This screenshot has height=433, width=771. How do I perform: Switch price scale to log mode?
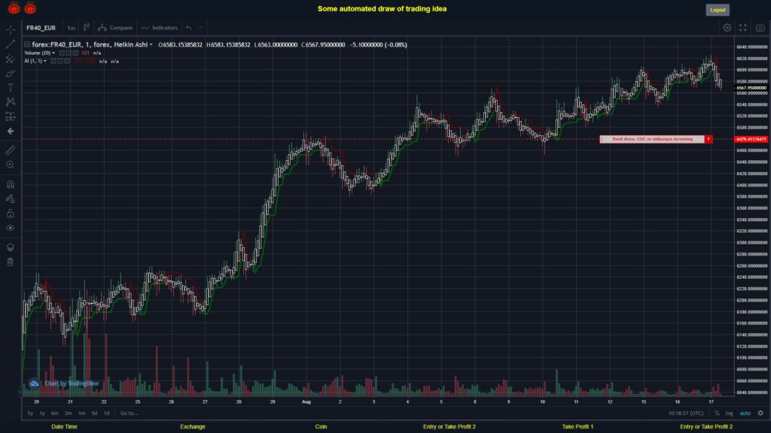click(729, 413)
